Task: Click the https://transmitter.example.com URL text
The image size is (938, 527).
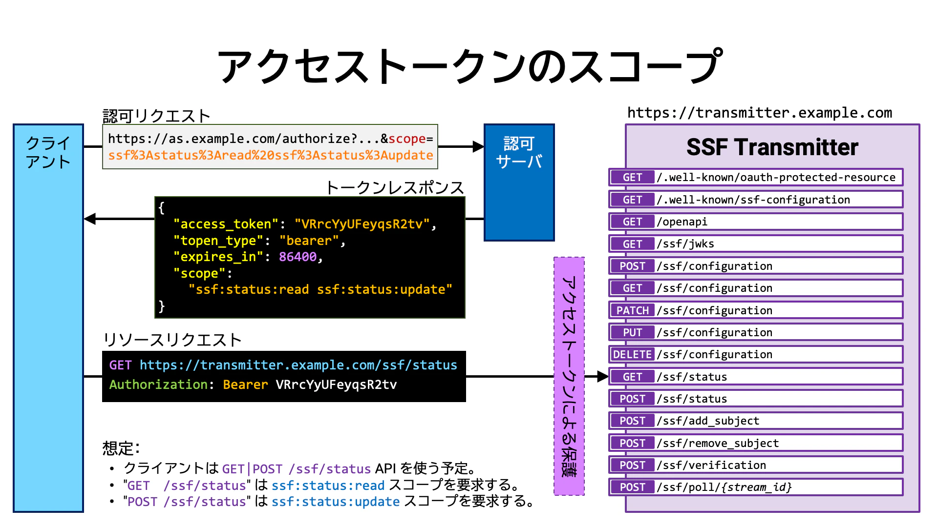Action: click(759, 113)
